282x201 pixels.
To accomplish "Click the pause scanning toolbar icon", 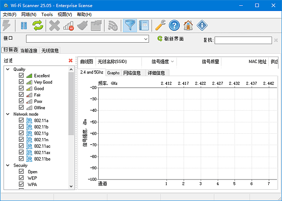I will (24, 26).
